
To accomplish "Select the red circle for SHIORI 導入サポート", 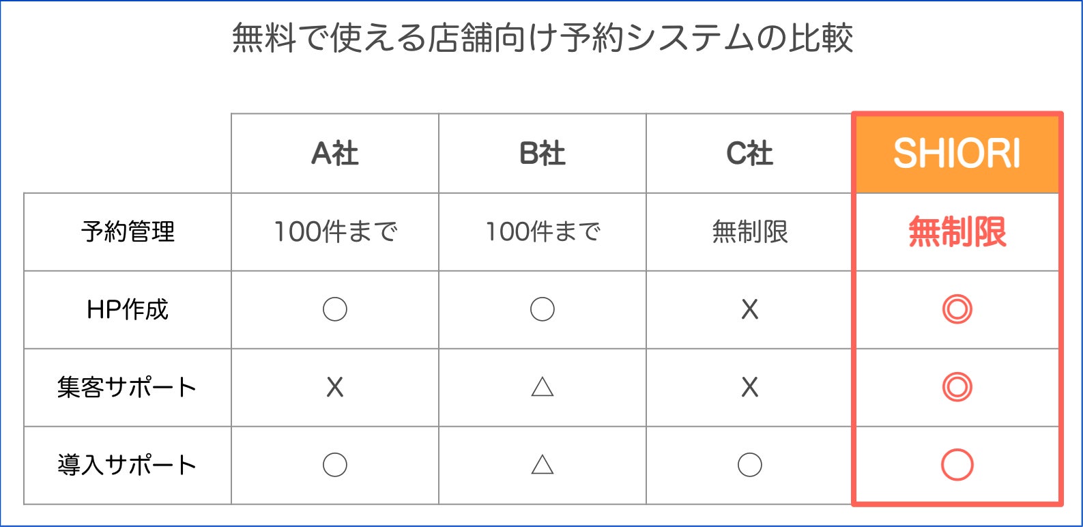I will [x=957, y=465].
